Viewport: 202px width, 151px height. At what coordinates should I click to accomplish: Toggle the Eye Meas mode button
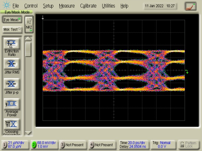pos(12,20)
